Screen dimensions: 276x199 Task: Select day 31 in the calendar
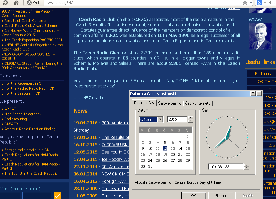[x=150, y=166]
